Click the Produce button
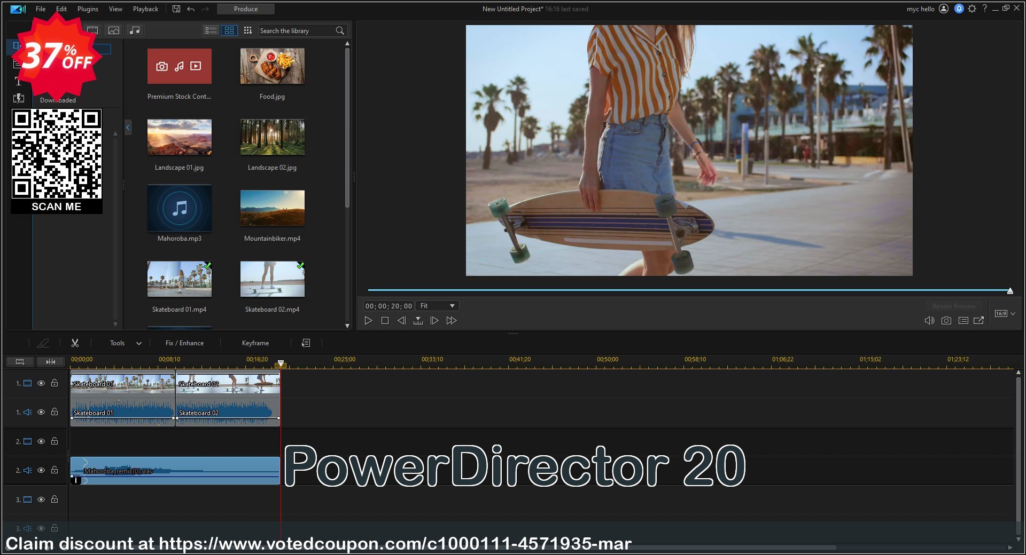Screen dimensions: 1026x555 click(x=246, y=9)
